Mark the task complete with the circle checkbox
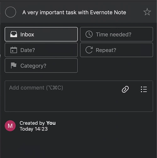 click(11, 12)
